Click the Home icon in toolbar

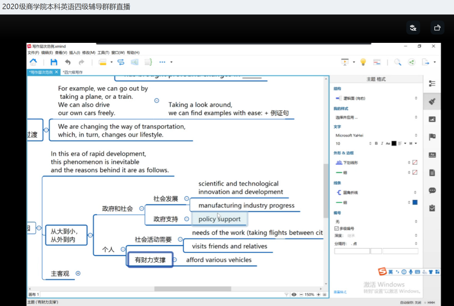[33, 62]
